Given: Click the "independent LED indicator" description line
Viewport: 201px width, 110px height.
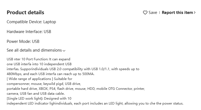Looking at the screenshot, I should (95, 103).
